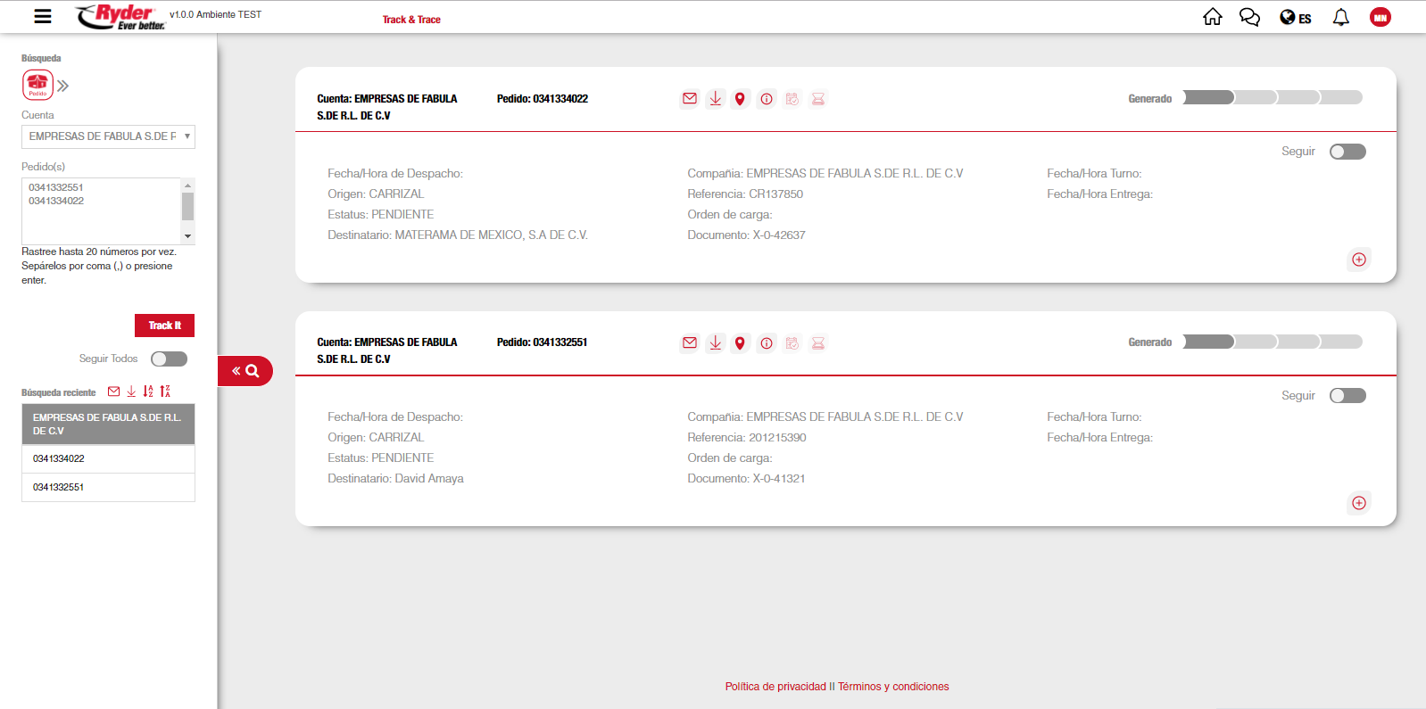This screenshot has height=709, width=1426.
Task: Go to the home page icon
Action: click(1212, 17)
